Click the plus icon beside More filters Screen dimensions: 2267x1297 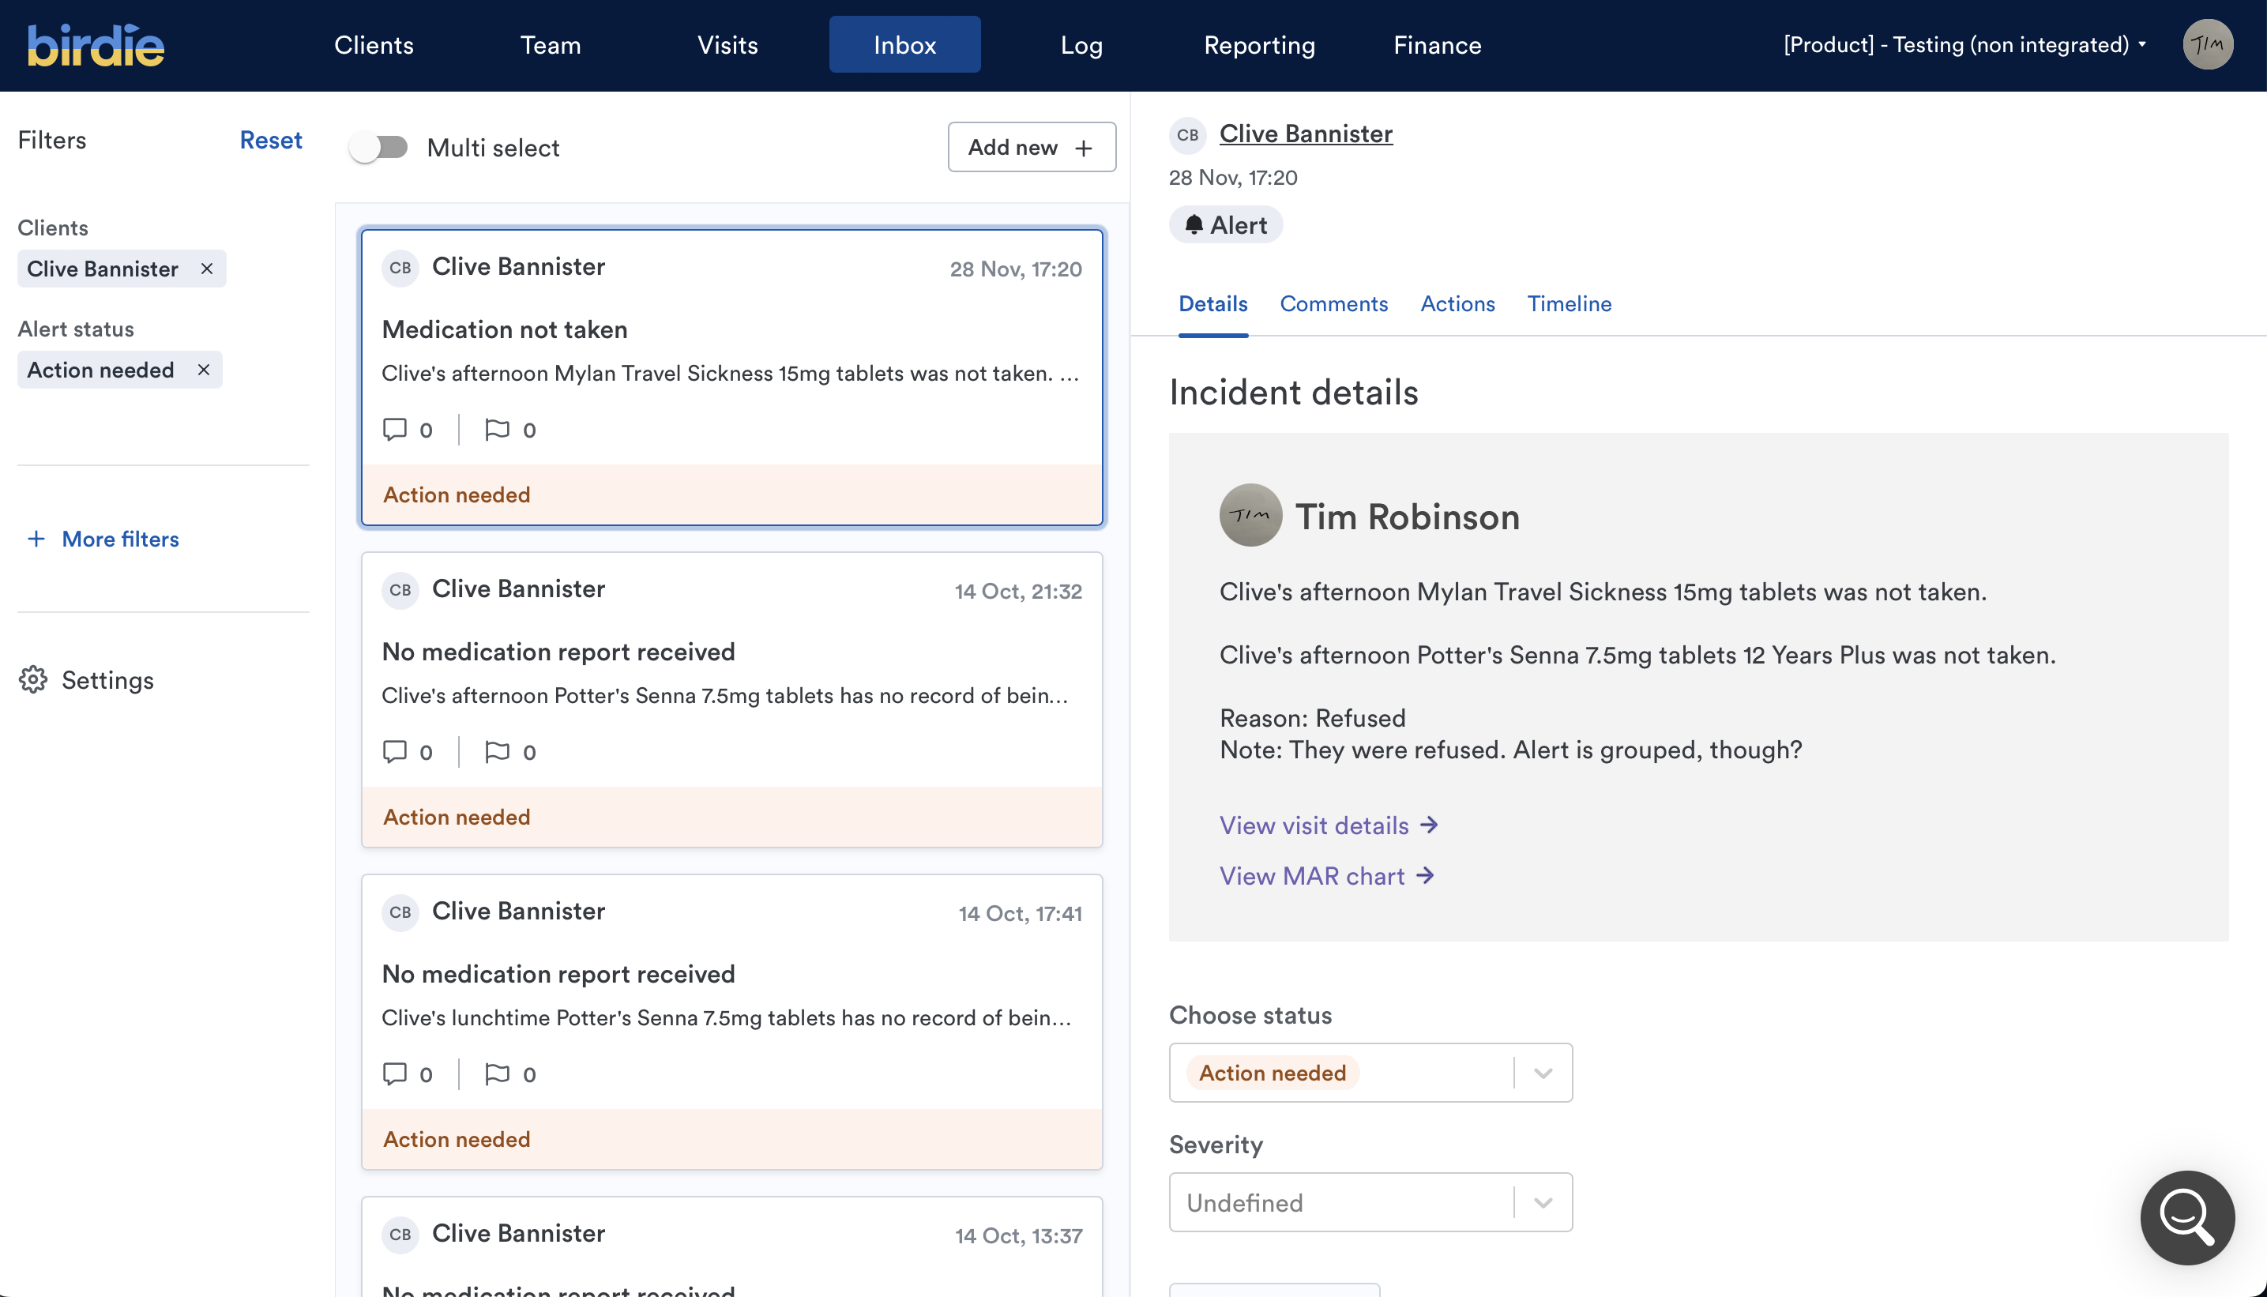click(x=36, y=539)
